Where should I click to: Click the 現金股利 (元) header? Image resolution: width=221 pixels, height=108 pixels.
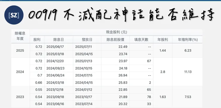click(116, 32)
